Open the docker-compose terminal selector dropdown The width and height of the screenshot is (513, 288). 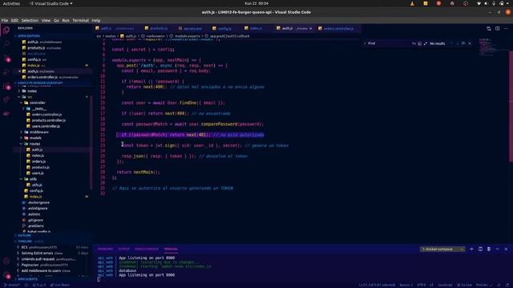pyautogui.click(x=442, y=249)
